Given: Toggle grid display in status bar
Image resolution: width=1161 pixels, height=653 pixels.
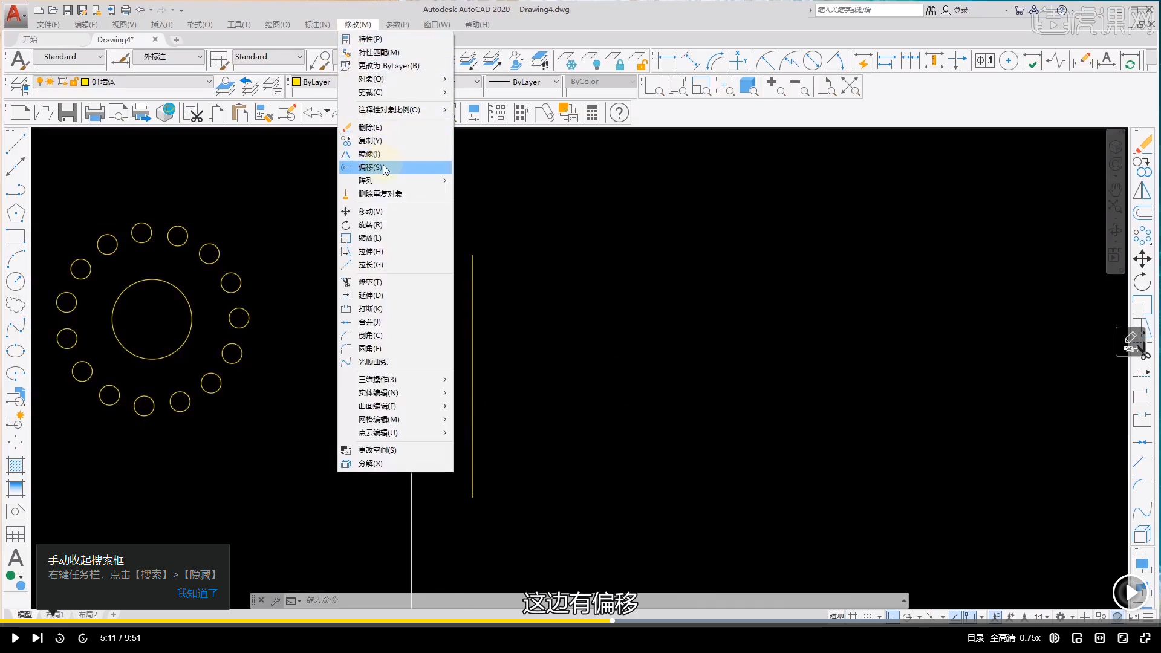Looking at the screenshot, I should tap(853, 616).
